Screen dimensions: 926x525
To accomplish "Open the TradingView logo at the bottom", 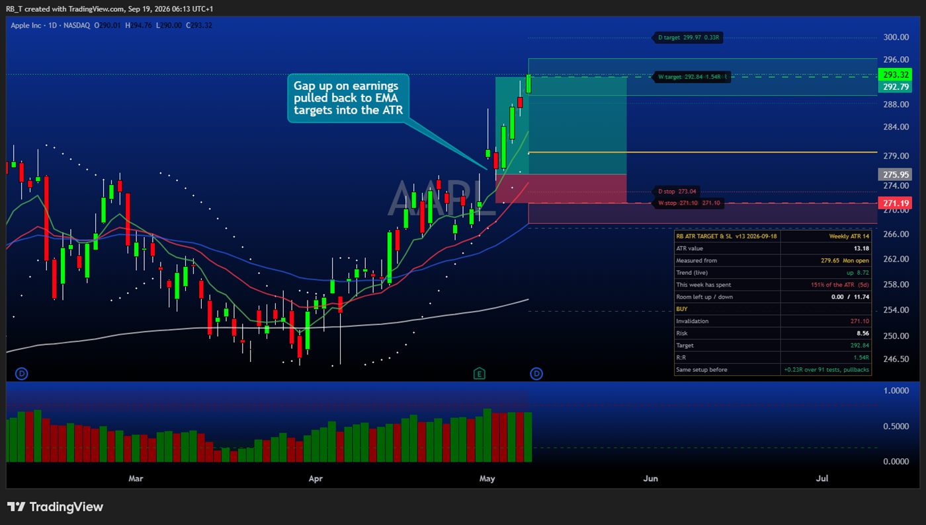I will 55,507.
